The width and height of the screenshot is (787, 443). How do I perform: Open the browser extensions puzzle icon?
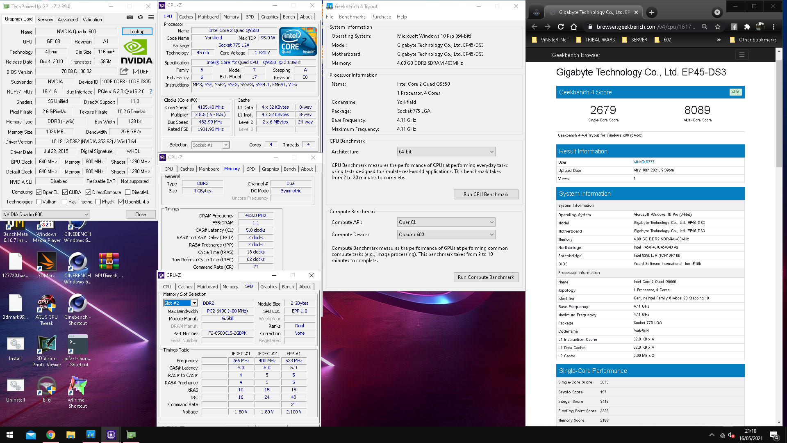point(747,27)
